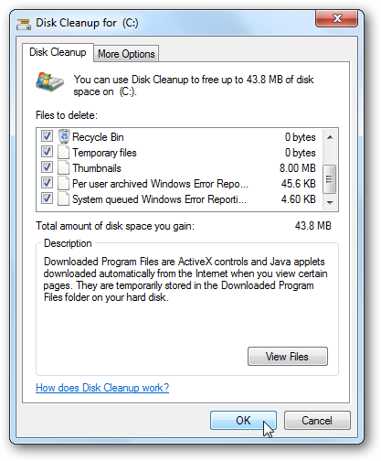Click the list scroll down arrow
Viewport: 381px width, 461px height.
point(330,202)
